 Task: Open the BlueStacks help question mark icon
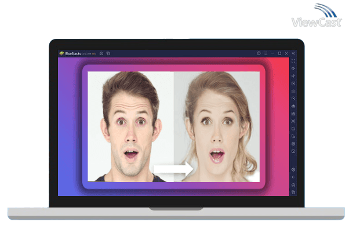click(259, 53)
